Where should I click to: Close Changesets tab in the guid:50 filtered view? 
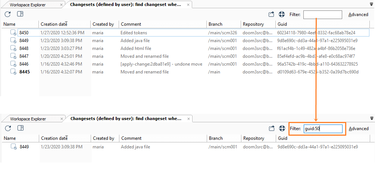point(188,119)
